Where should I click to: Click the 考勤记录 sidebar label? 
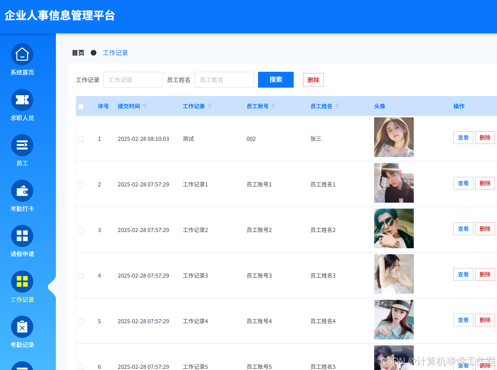click(x=22, y=345)
